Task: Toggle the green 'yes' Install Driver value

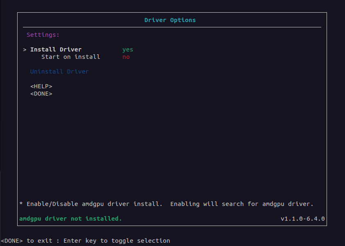Action: [128, 49]
